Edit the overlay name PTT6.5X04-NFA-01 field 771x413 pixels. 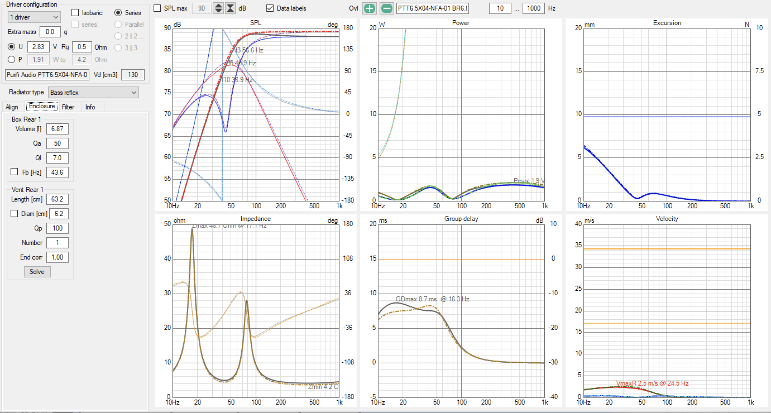tap(433, 8)
